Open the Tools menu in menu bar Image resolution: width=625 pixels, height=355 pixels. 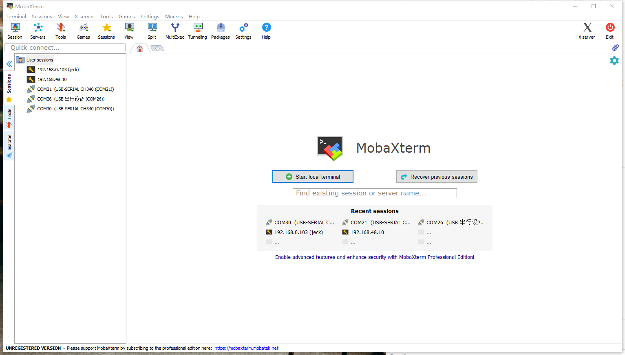coord(106,17)
